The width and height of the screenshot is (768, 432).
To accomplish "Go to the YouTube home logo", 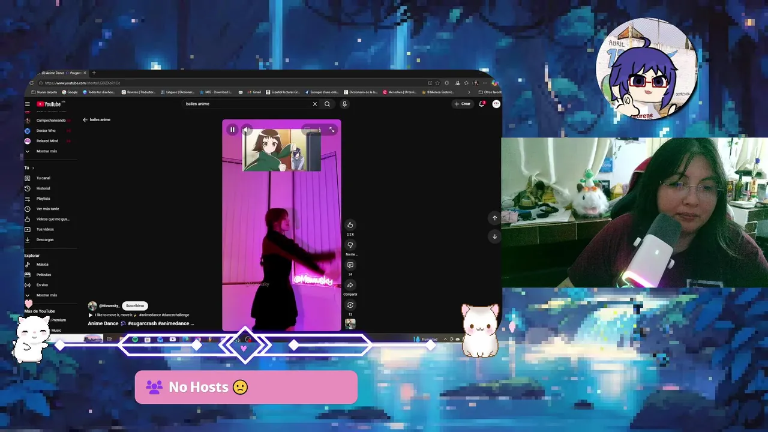I will pos(49,104).
